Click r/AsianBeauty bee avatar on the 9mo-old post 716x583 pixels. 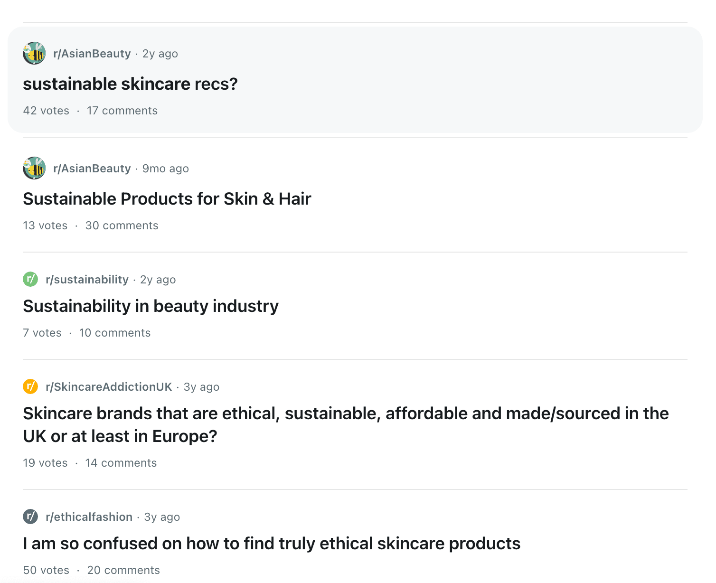[x=34, y=168]
